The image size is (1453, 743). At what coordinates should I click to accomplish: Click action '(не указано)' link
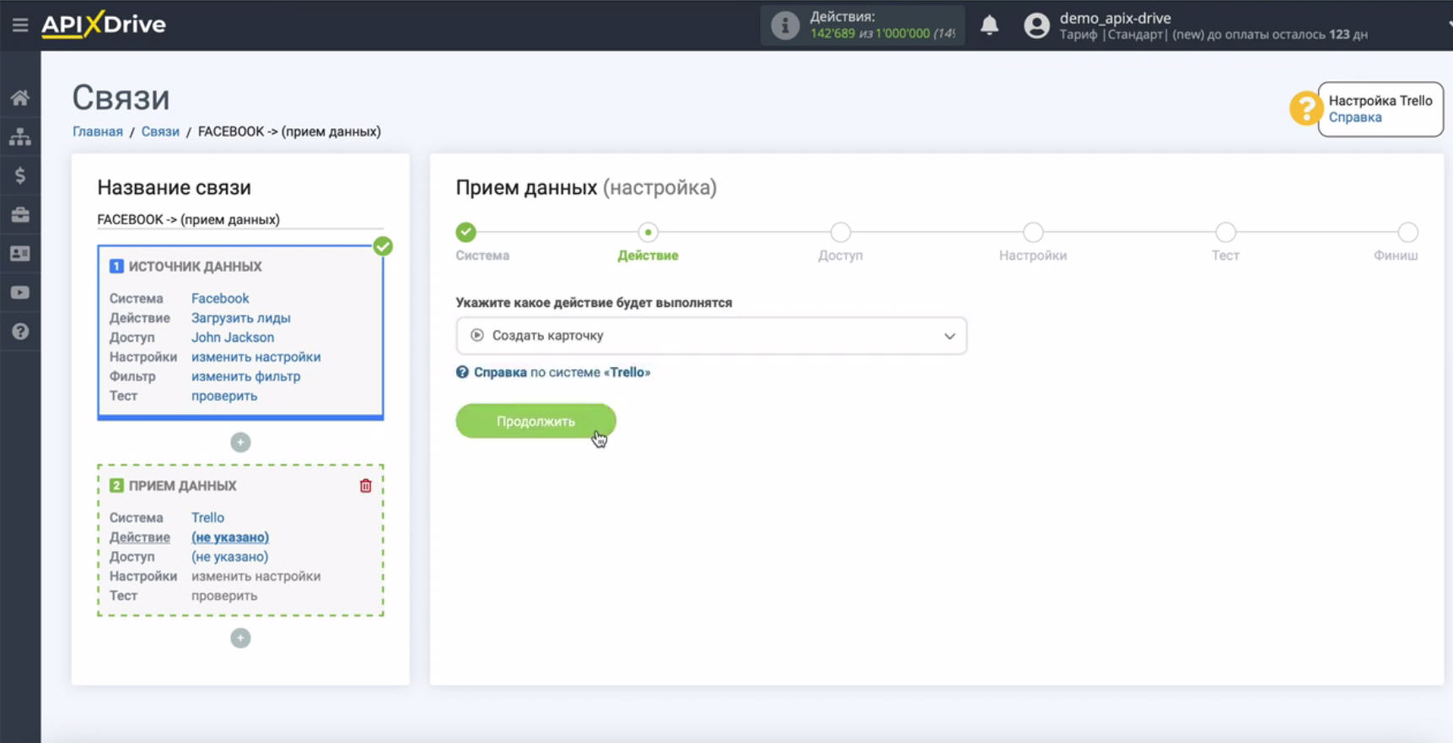[229, 537]
